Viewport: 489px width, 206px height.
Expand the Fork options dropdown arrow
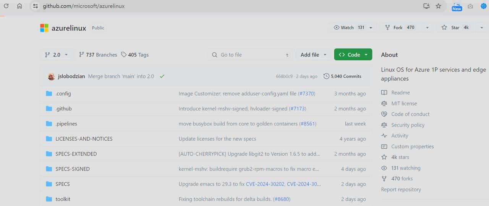point(427,28)
